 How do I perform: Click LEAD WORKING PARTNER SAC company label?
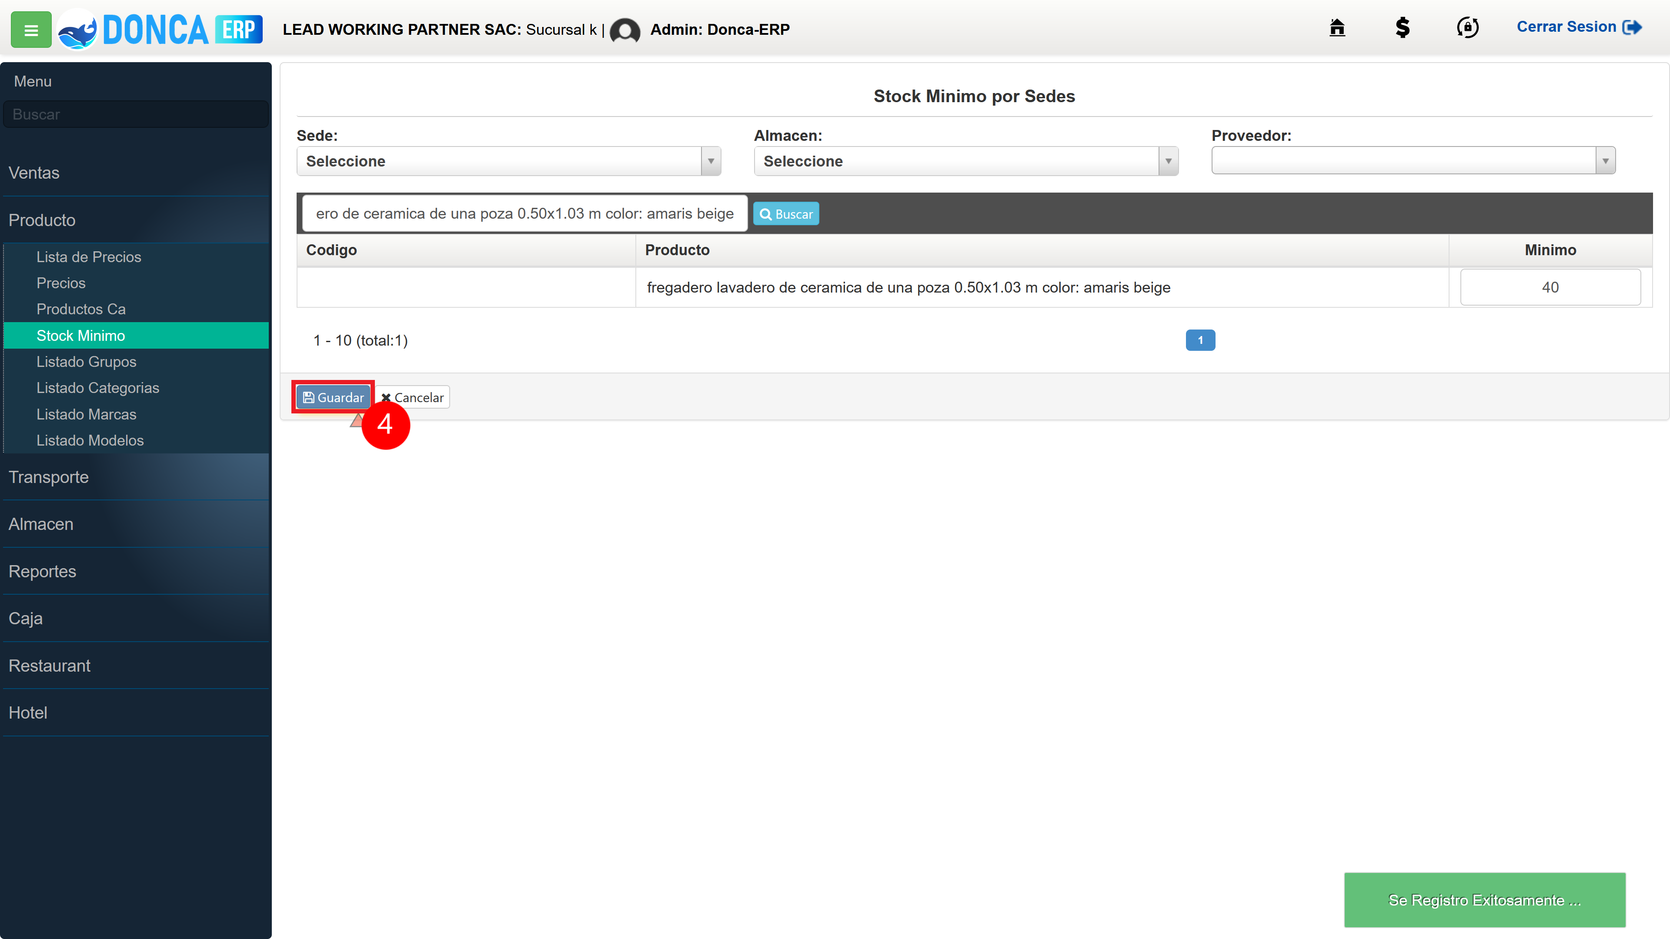(401, 30)
